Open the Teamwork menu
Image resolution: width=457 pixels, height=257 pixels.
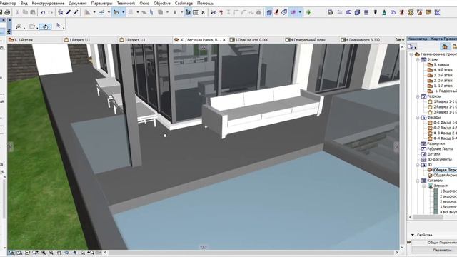[x=126, y=3]
